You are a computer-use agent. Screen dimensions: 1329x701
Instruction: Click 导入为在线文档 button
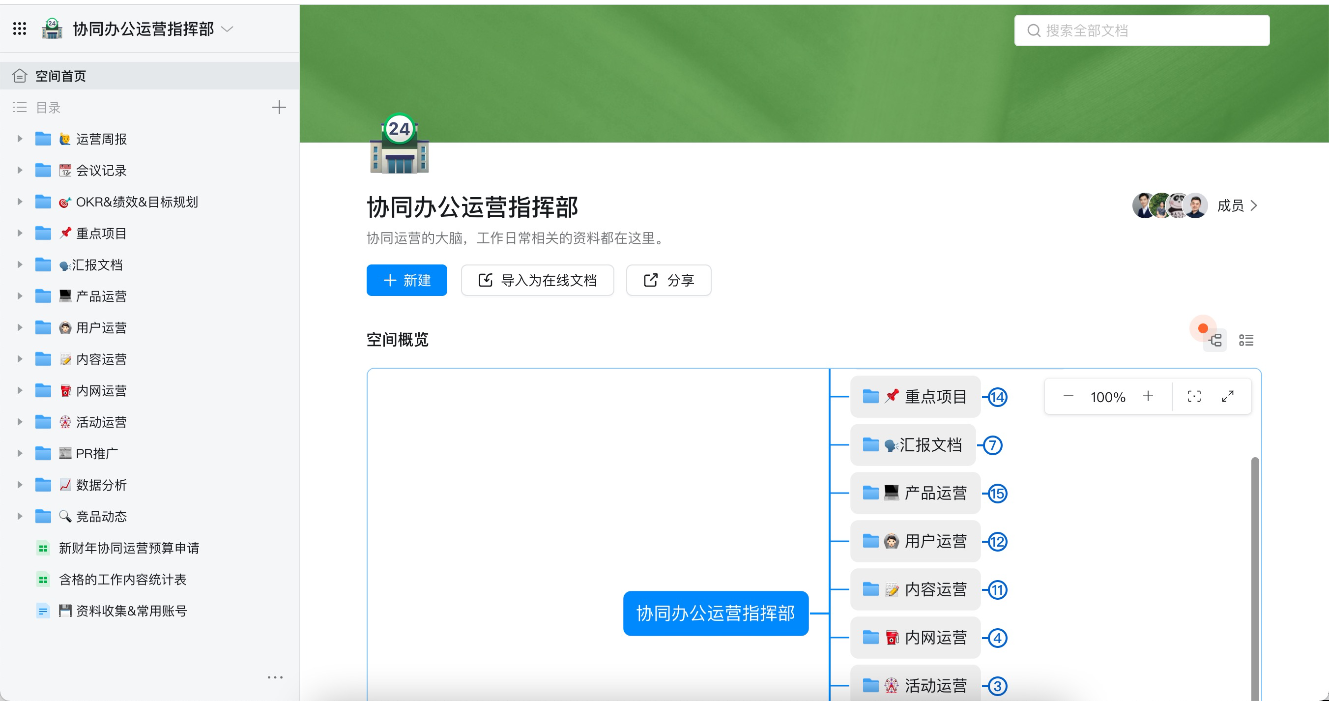(x=537, y=280)
